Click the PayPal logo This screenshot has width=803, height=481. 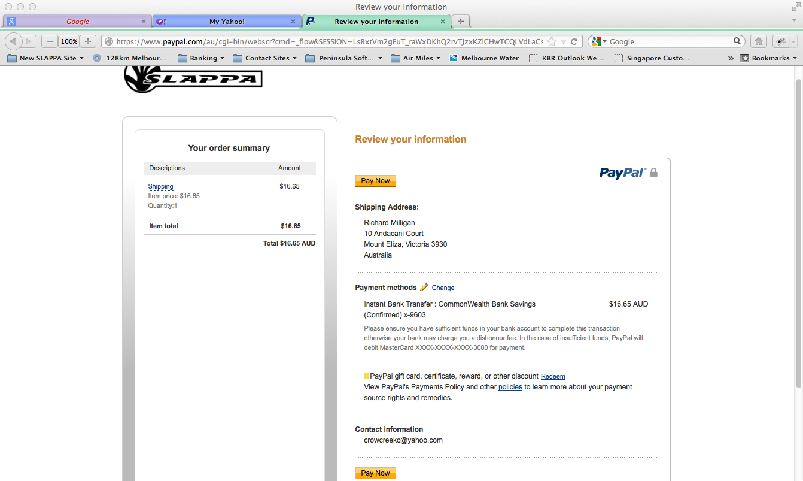(623, 173)
